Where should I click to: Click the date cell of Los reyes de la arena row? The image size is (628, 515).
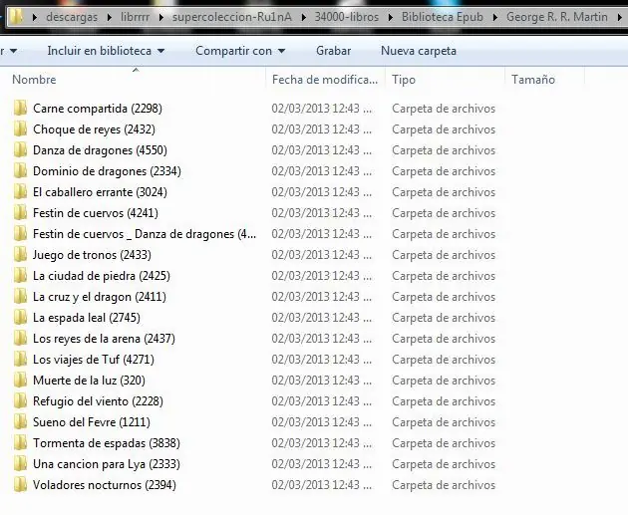(322, 339)
